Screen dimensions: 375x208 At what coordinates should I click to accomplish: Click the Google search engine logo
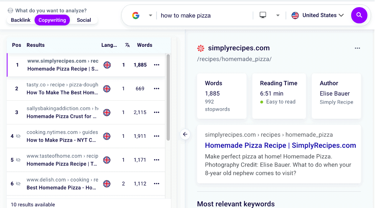tap(136, 15)
